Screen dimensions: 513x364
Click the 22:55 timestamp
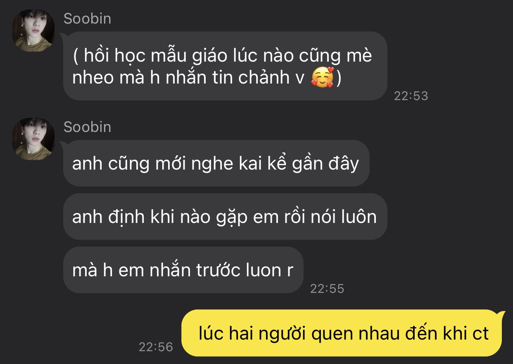[327, 288]
